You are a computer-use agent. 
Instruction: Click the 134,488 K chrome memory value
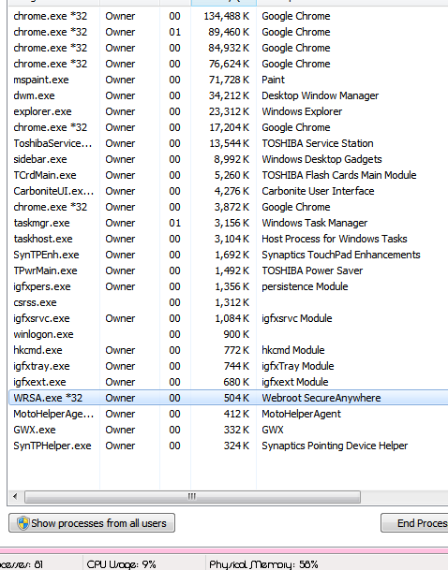click(x=227, y=16)
